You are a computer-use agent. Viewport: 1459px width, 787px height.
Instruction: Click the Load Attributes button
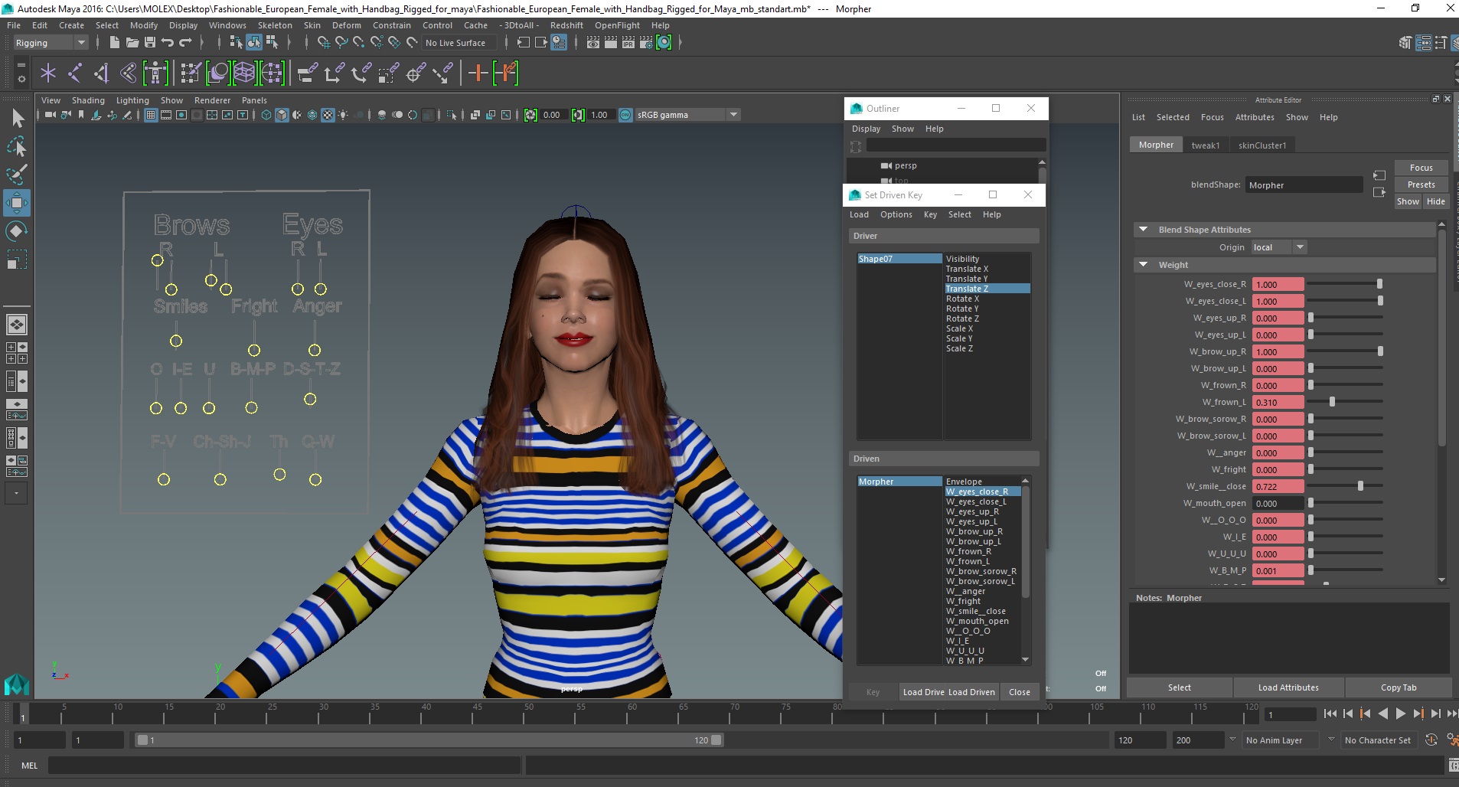(1288, 687)
